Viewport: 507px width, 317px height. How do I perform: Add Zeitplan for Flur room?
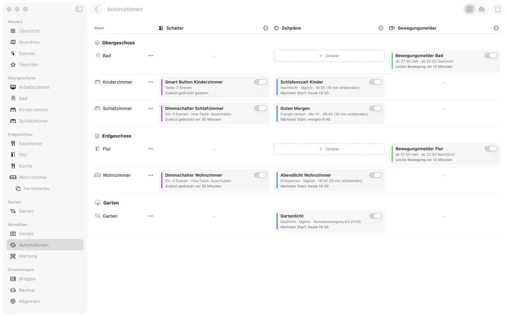tap(329, 149)
